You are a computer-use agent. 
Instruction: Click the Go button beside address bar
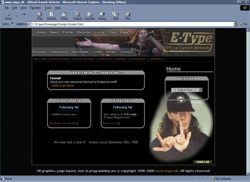244,24
